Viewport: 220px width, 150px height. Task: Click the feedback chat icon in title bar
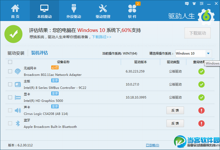pyautogui.click(x=187, y=4)
